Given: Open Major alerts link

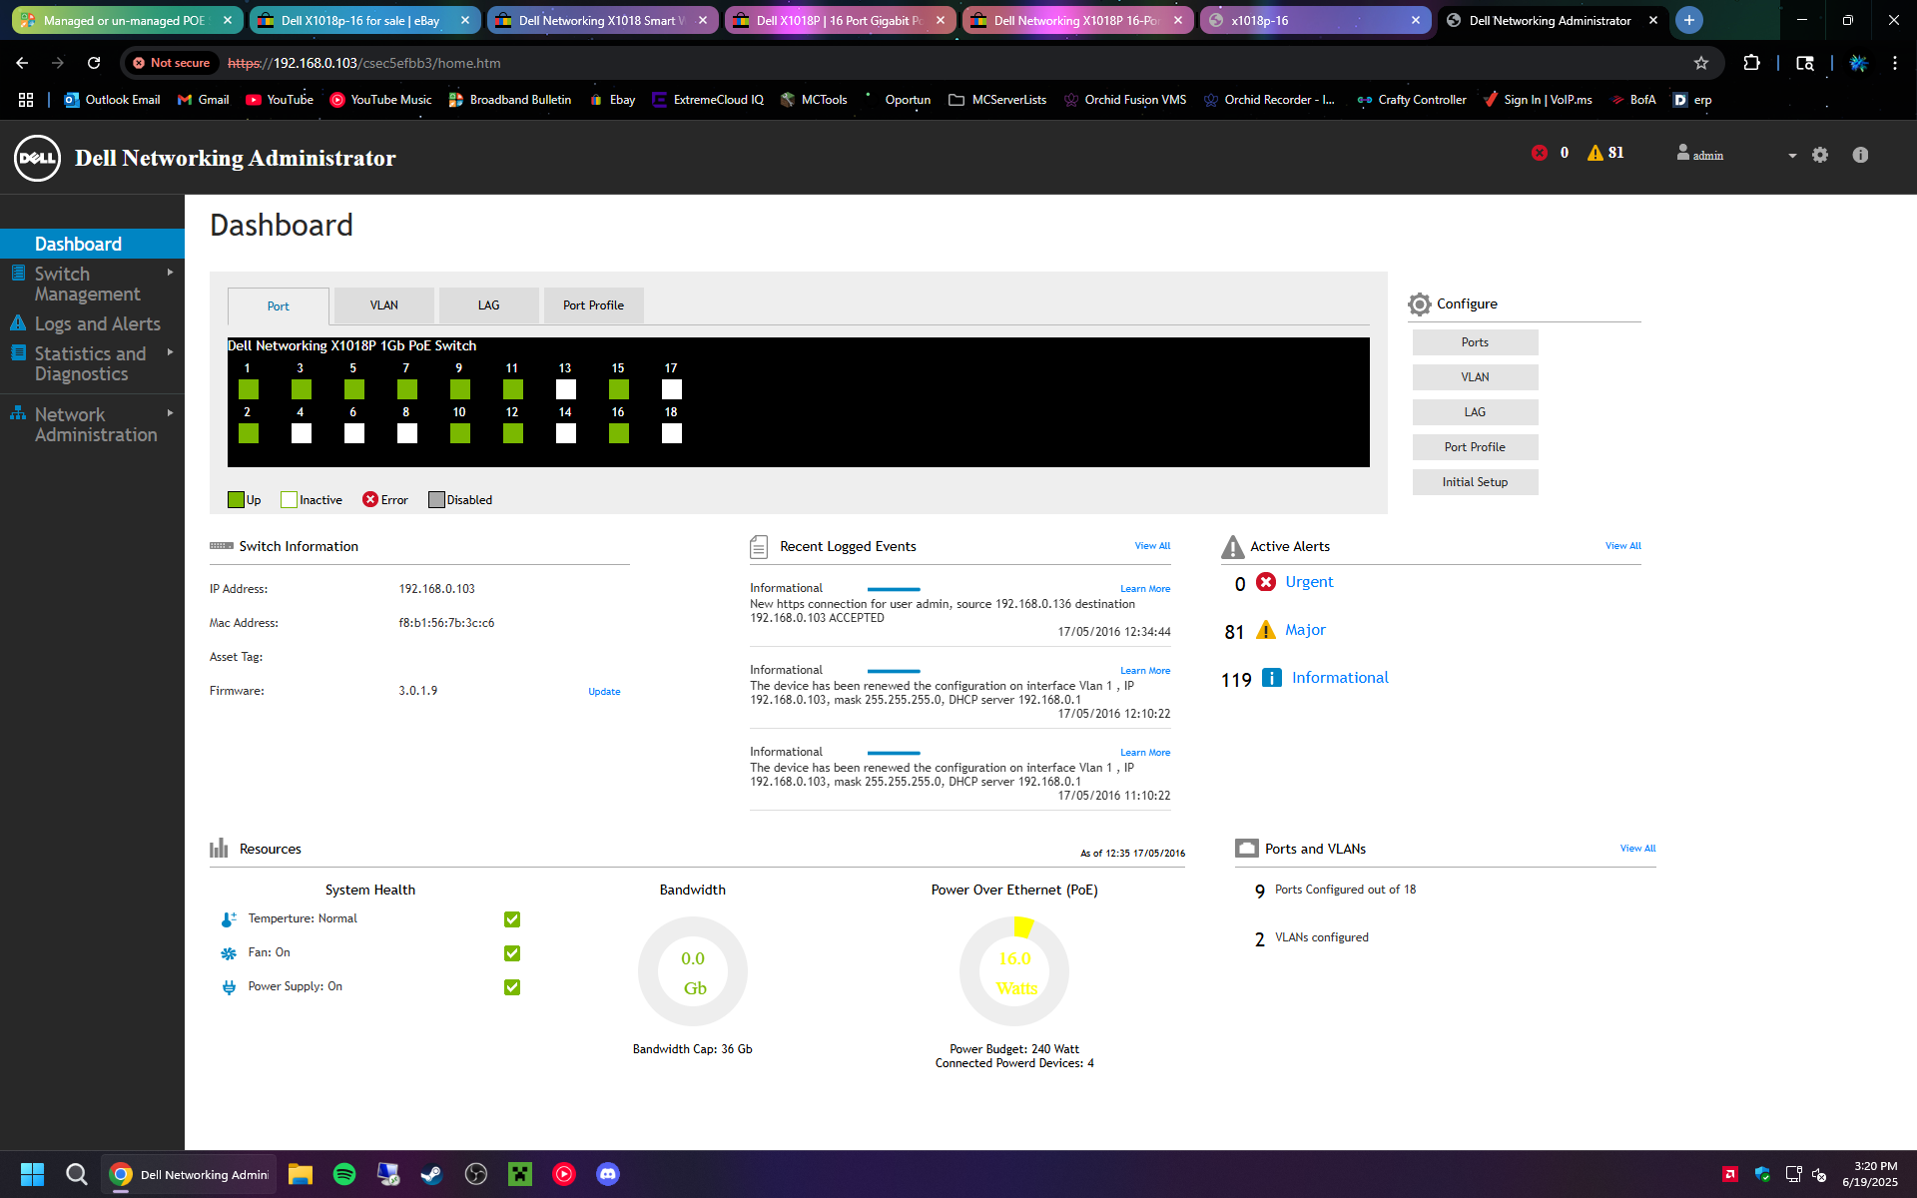Looking at the screenshot, I should pyautogui.click(x=1305, y=630).
